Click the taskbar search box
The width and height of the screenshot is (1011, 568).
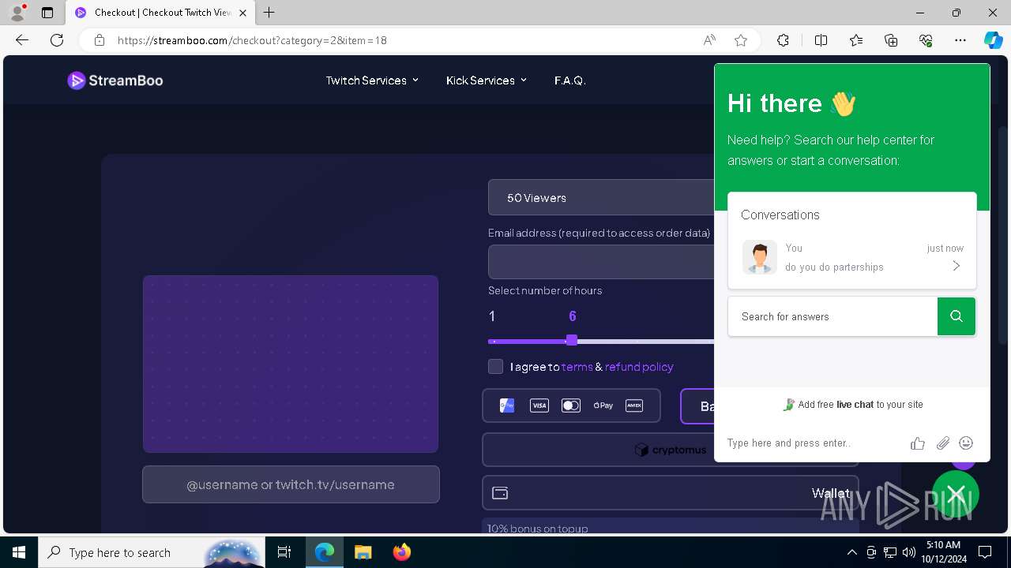pyautogui.click(x=152, y=552)
